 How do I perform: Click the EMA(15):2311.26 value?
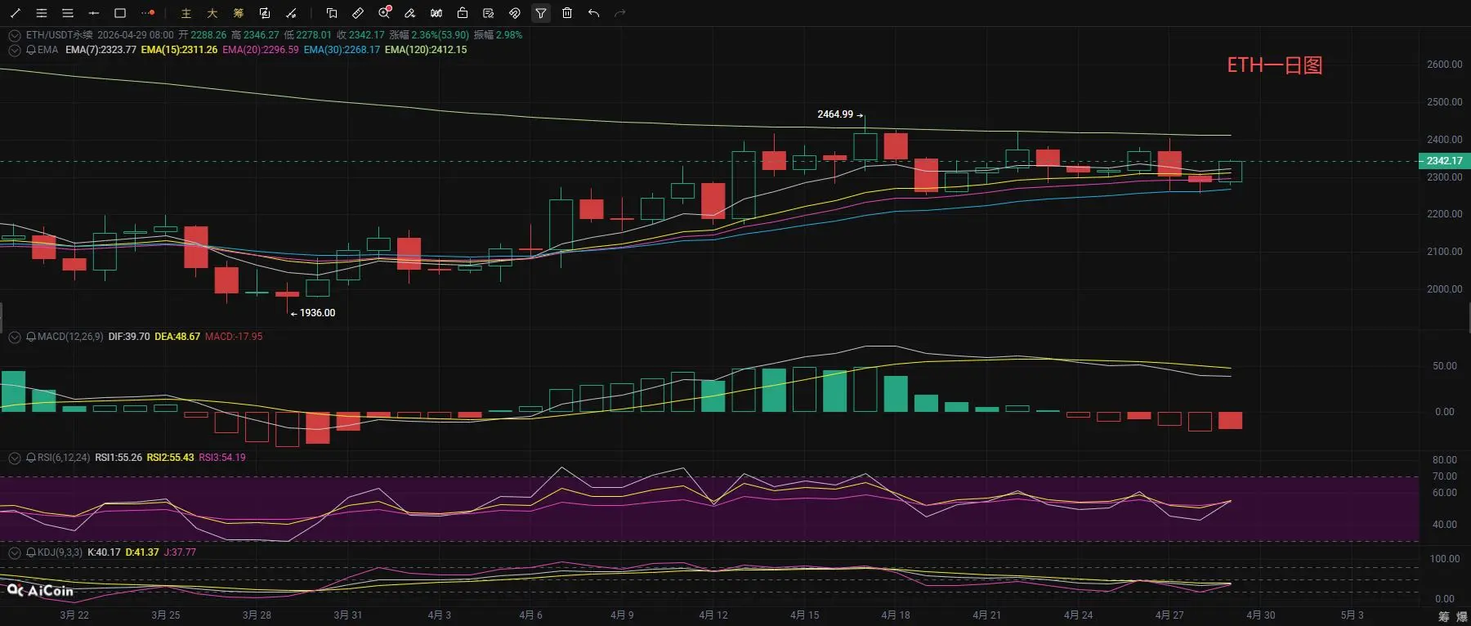(x=179, y=50)
